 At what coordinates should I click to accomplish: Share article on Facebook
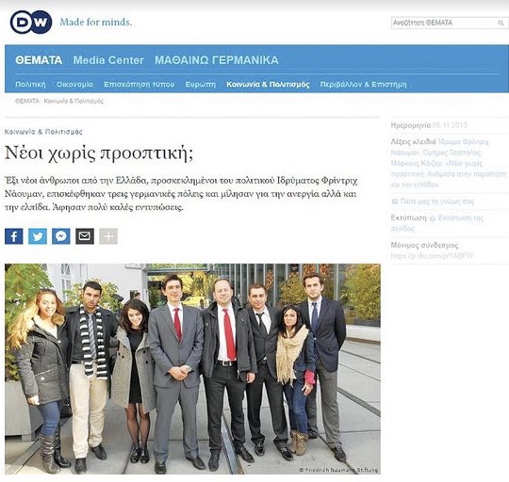pyautogui.click(x=14, y=236)
